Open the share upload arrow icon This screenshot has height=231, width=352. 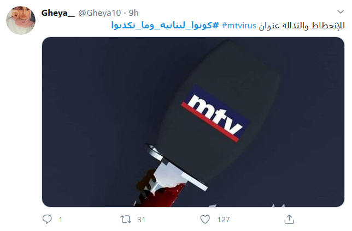(289, 219)
